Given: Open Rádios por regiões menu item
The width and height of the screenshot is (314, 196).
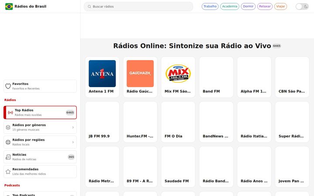Looking at the screenshot, I should (40, 142).
